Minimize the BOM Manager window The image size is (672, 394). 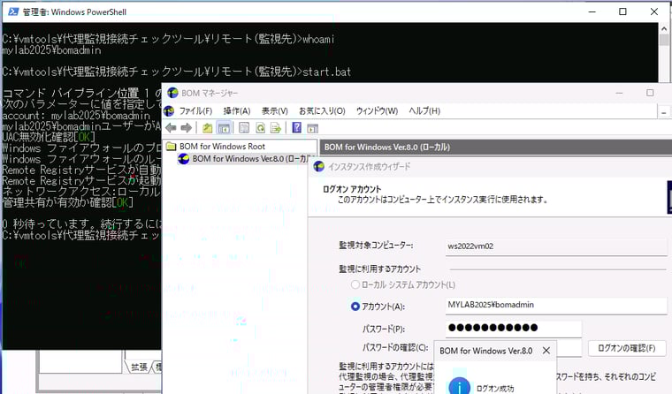click(619, 93)
